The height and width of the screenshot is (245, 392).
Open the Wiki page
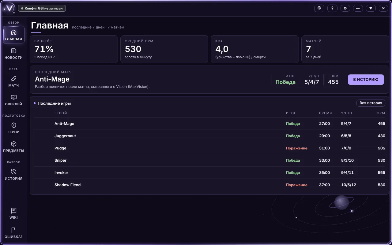tap(13, 213)
